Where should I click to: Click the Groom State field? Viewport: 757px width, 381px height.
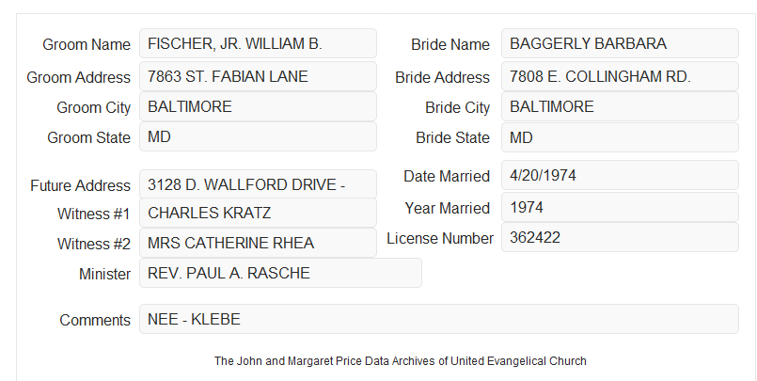tap(258, 136)
